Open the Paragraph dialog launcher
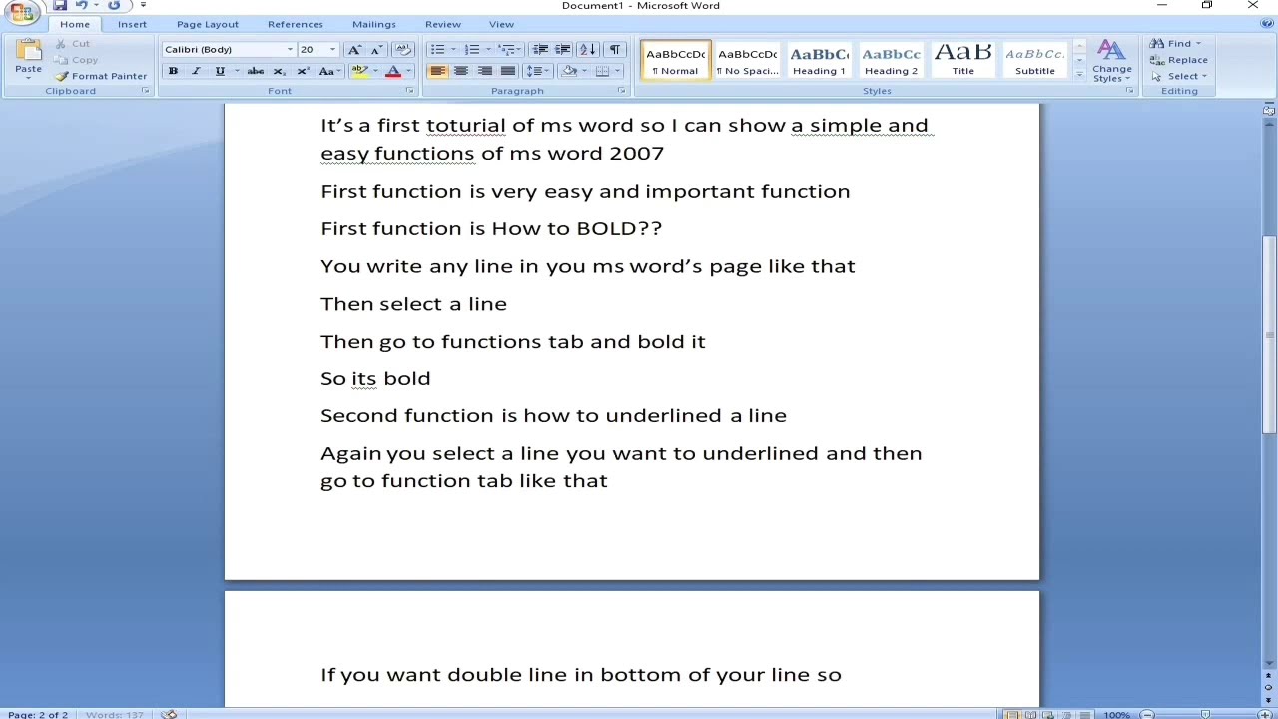 coord(621,91)
